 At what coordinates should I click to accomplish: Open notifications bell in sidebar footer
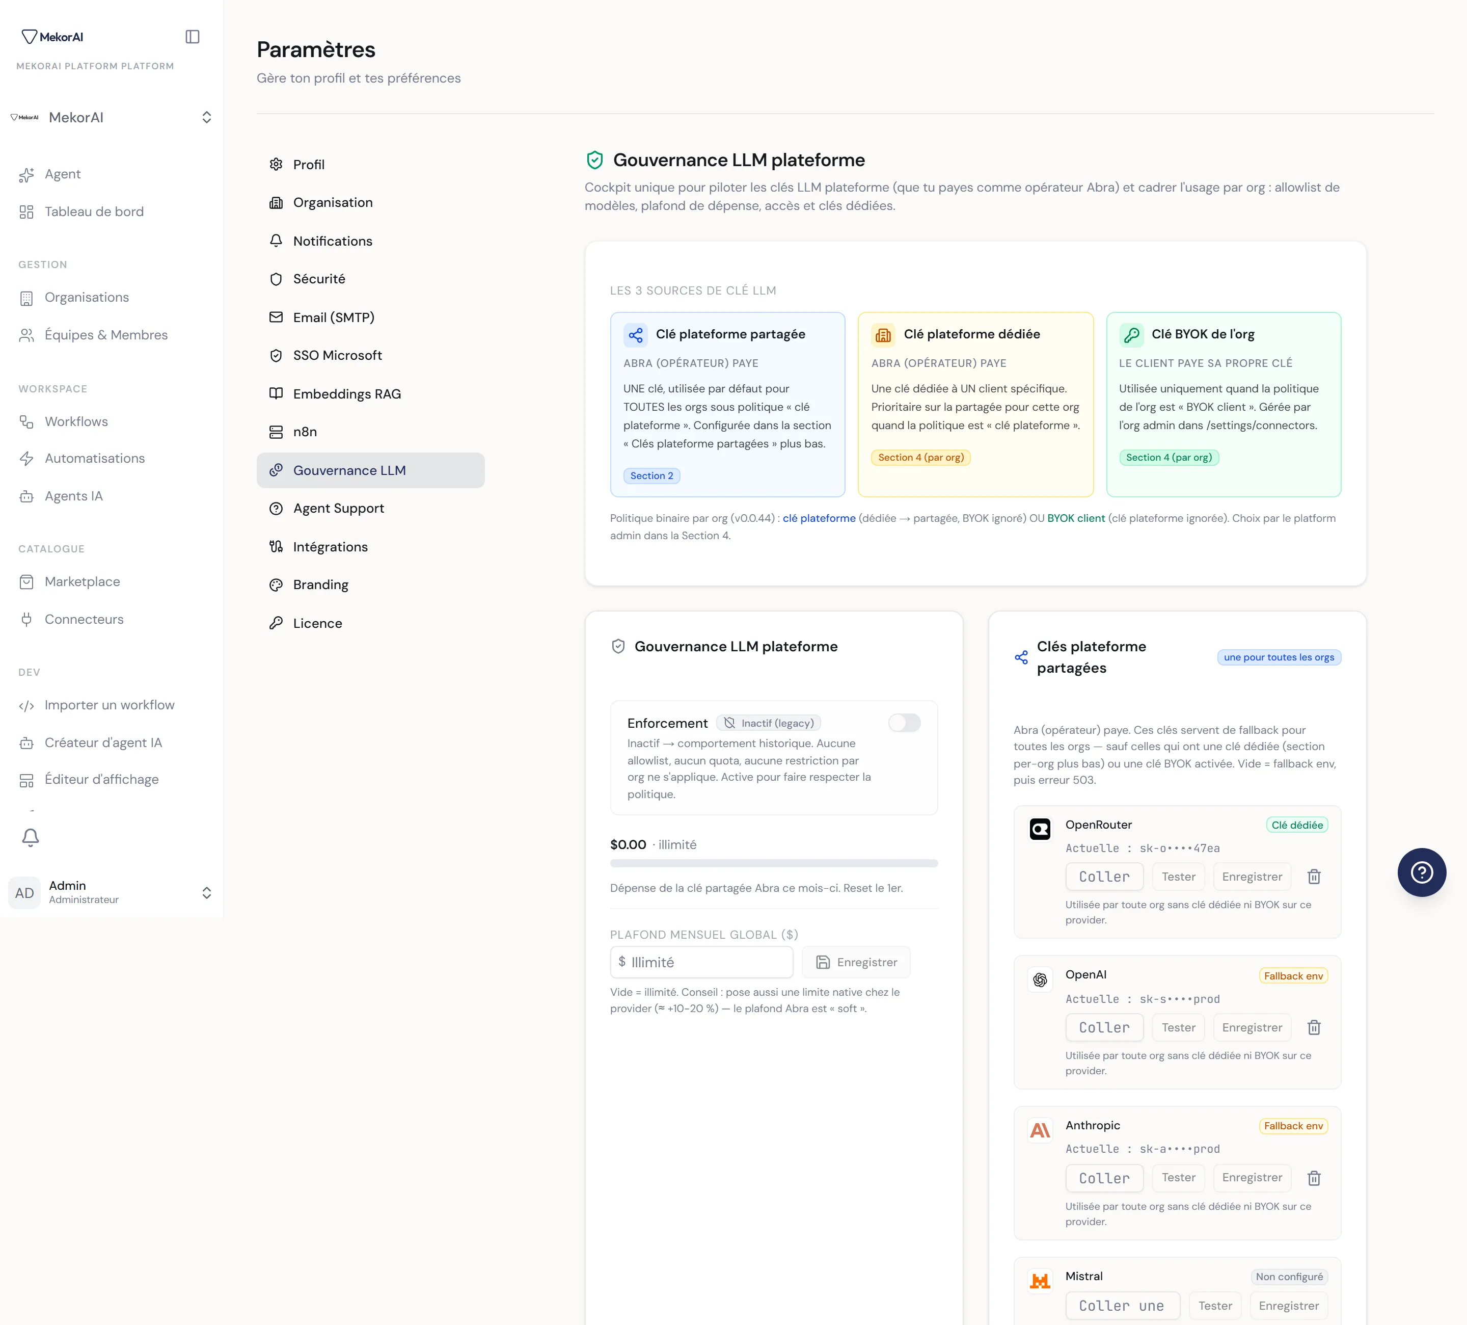31,837
